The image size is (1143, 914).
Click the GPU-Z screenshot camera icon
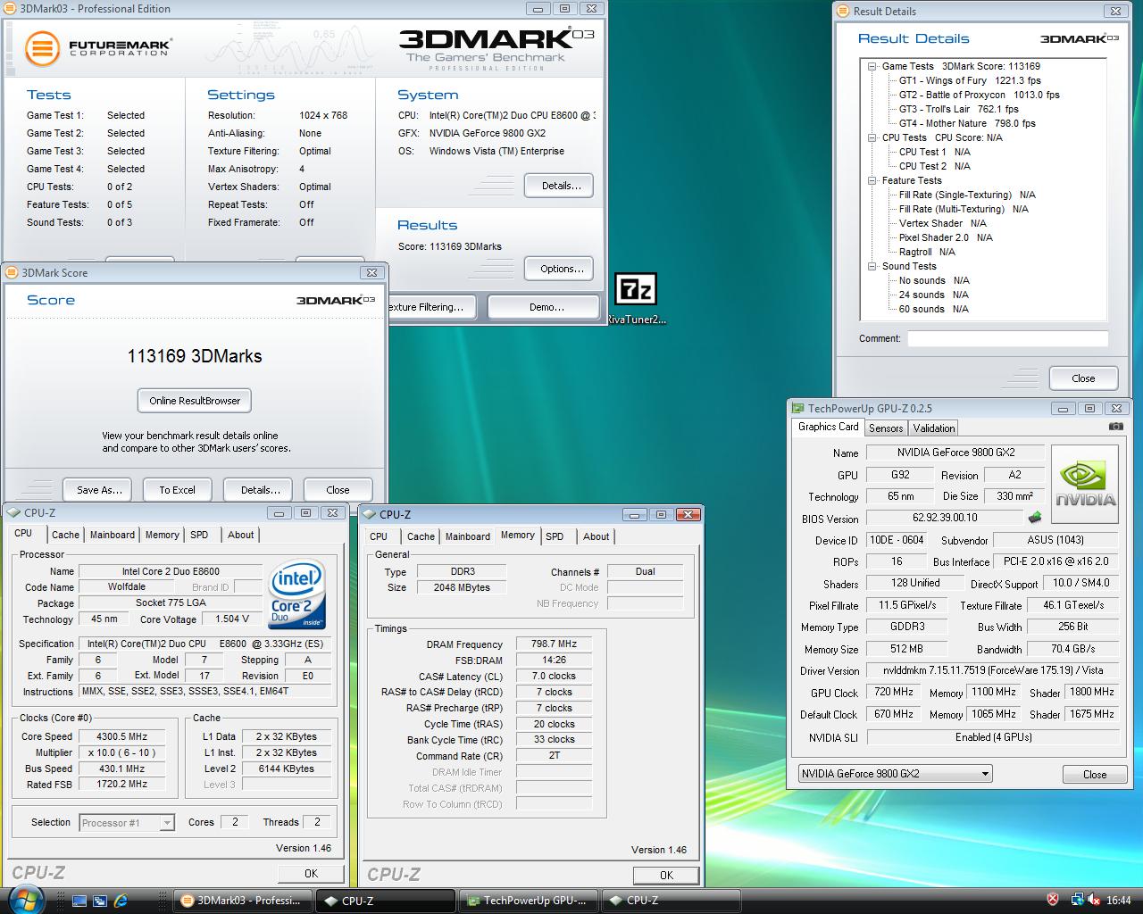tap(1115, 427)
